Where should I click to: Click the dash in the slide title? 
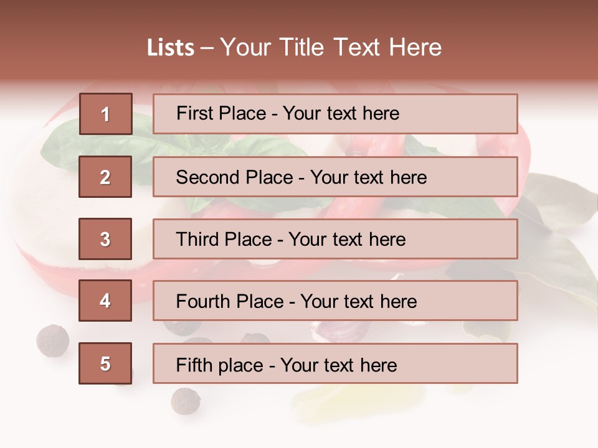207,48
